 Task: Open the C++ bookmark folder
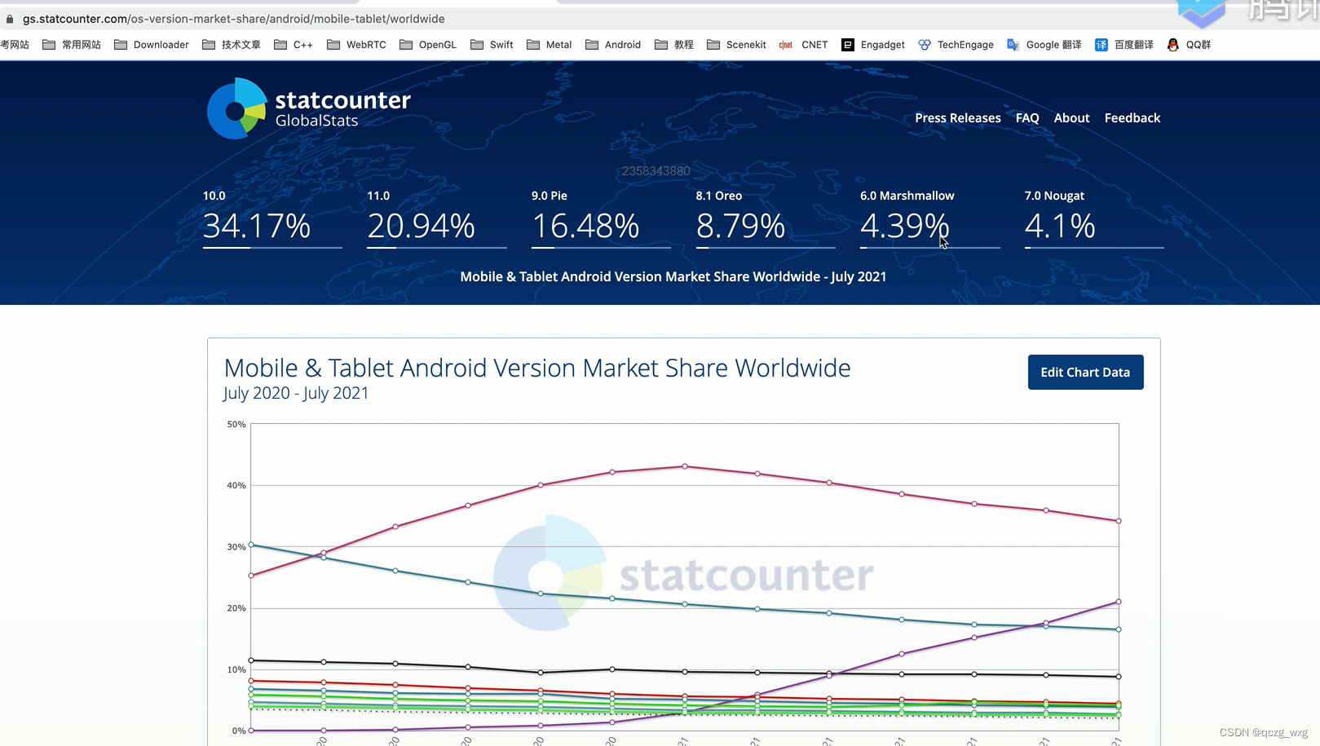tap(294, 45)
